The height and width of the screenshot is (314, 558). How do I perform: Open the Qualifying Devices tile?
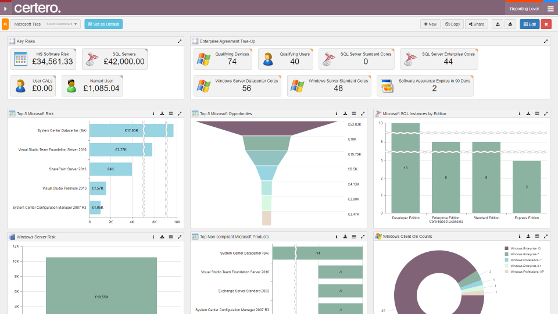223,59
